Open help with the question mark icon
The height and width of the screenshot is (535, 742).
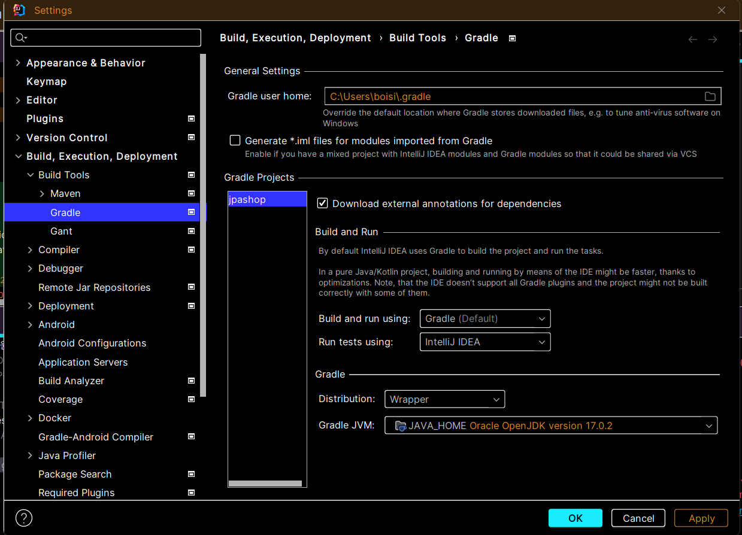click(24, 518)
